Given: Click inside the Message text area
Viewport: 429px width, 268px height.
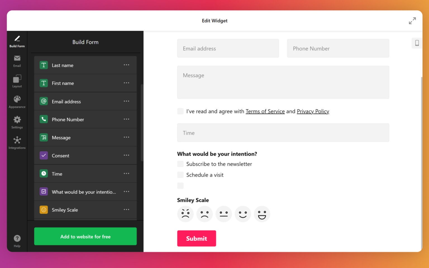Looking at the screenshot, I should 283,82.
